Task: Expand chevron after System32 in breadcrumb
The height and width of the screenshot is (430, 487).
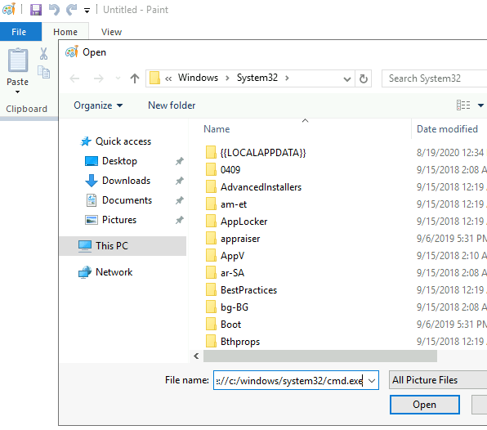Action: (x=287, y=78)
